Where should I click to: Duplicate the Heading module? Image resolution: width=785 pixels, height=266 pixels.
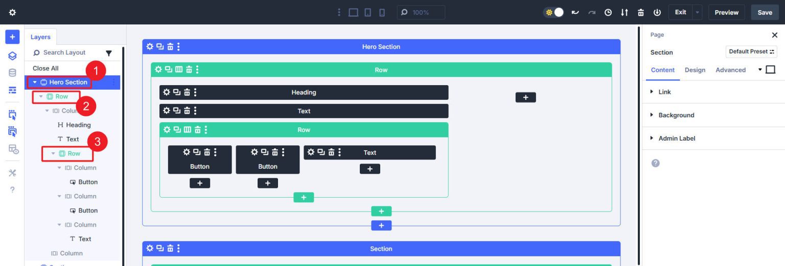(177, 92)
